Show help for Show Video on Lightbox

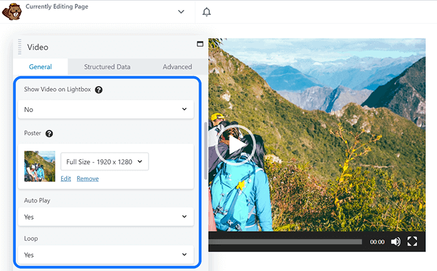(99, 90)
